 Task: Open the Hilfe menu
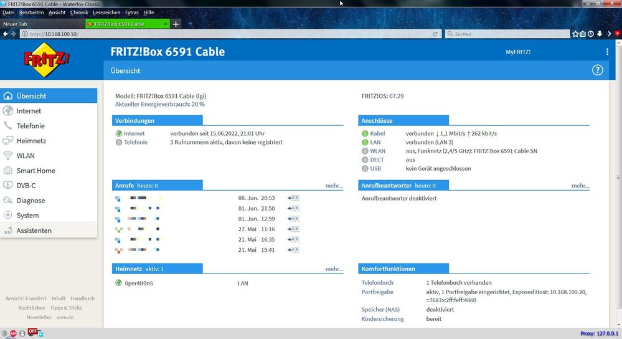click(x=148, y=12)
